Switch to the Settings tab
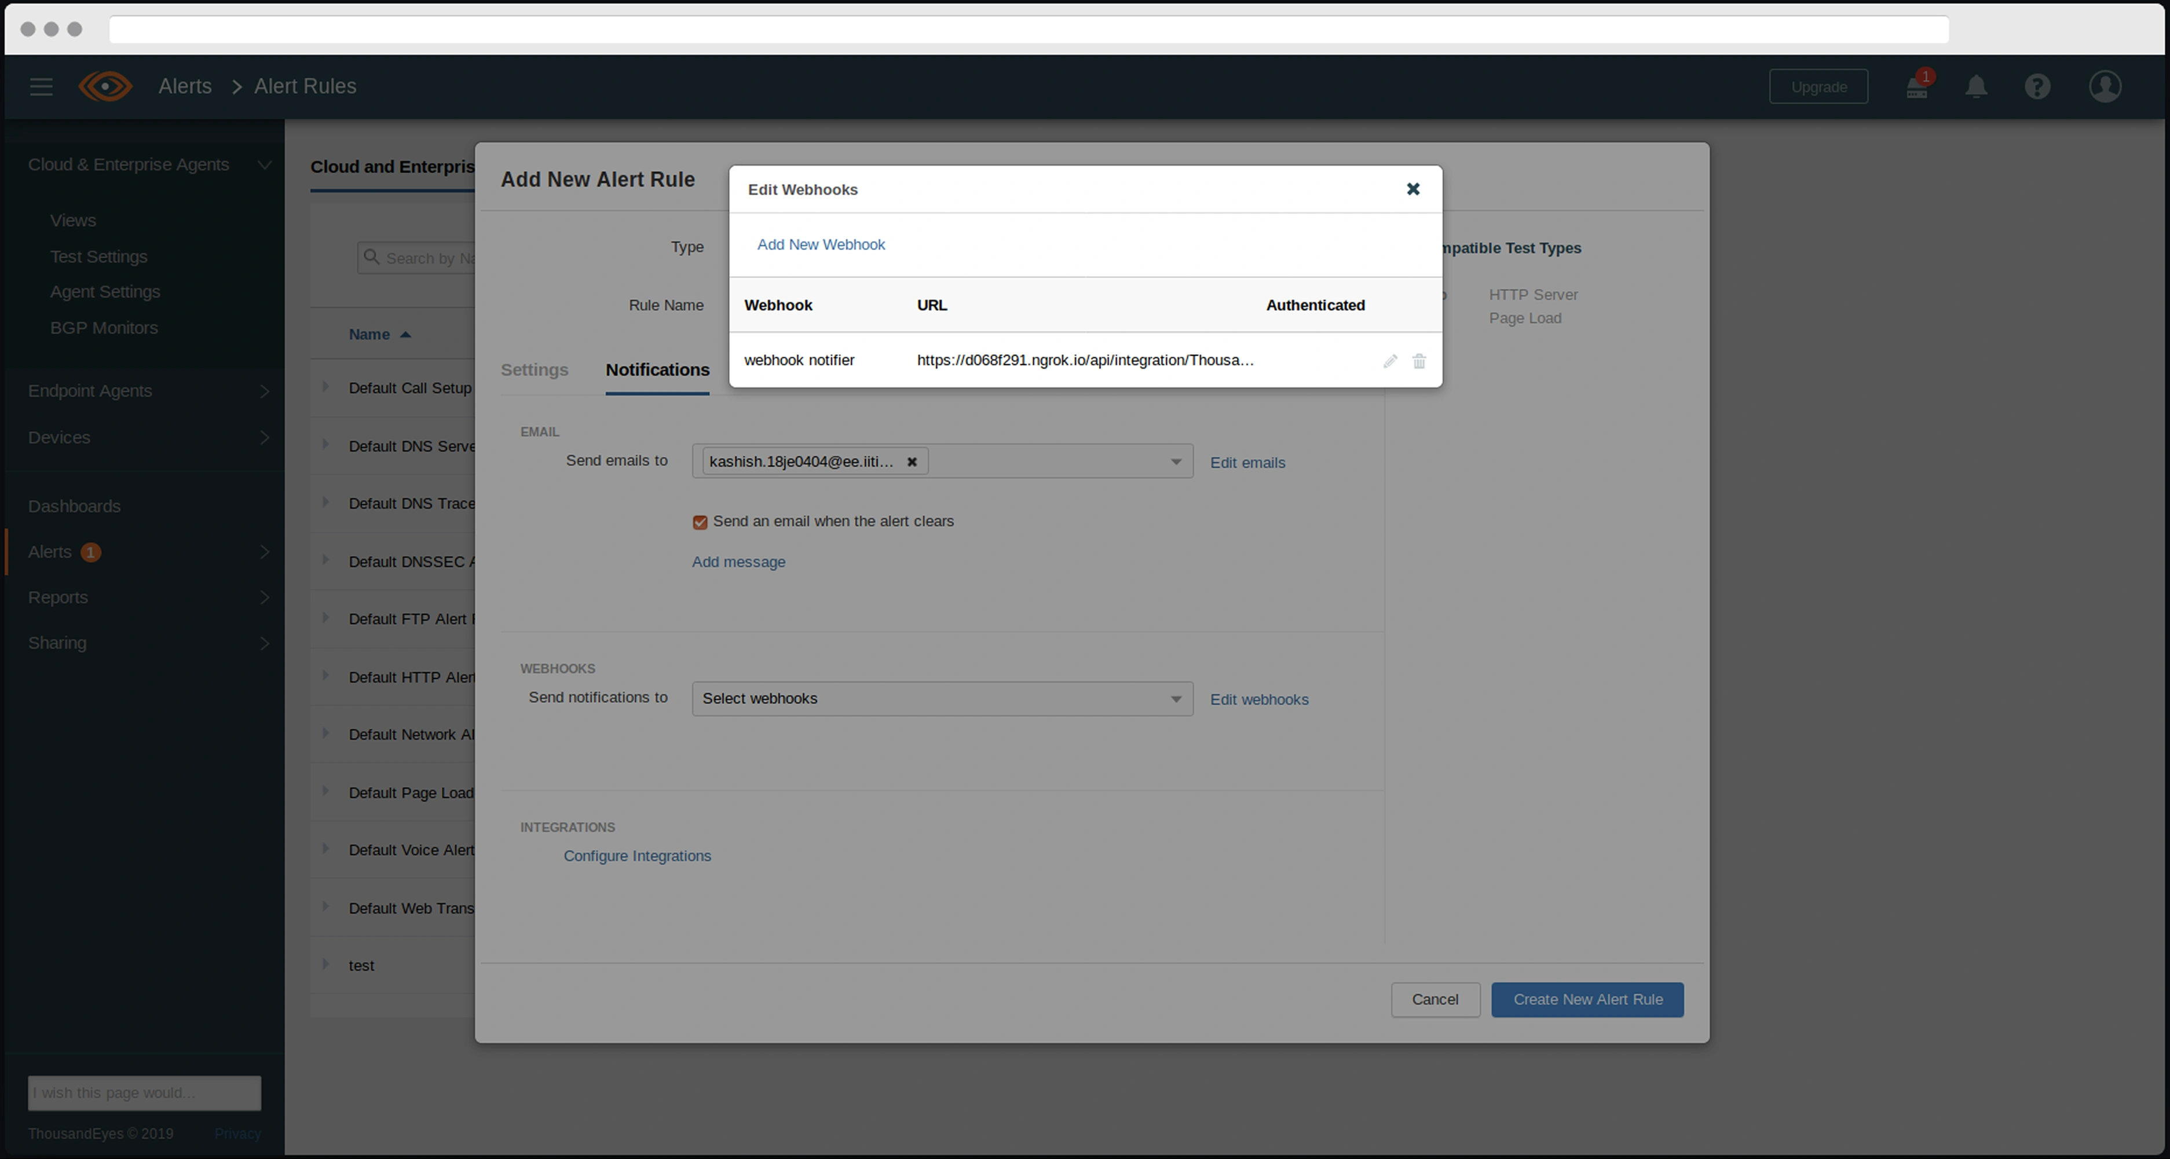 [534, 370]
